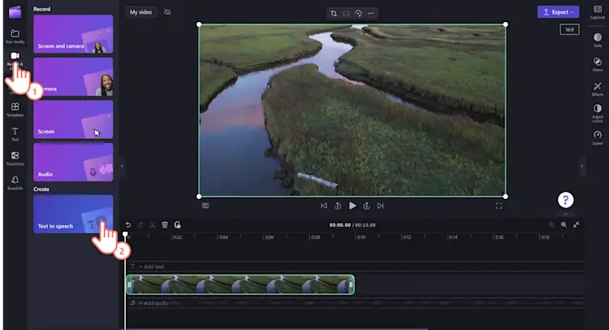Toggle the Captions panel

pyautogui.click(x=597, y=11)
